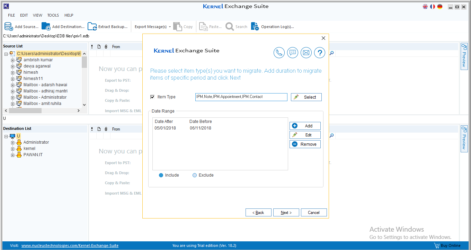This screenshot has width=471, height=250.
Task: Click the email envelope icon in dialog
Action: 306,53
